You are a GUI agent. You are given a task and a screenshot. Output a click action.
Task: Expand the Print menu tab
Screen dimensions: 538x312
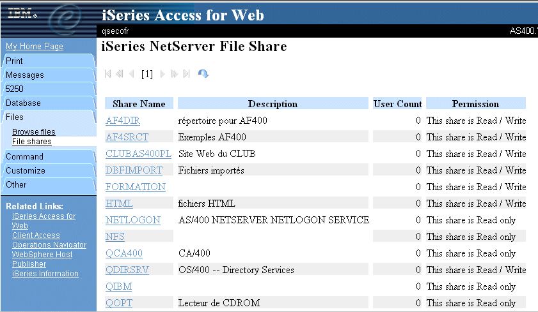[x=49, y=61]
